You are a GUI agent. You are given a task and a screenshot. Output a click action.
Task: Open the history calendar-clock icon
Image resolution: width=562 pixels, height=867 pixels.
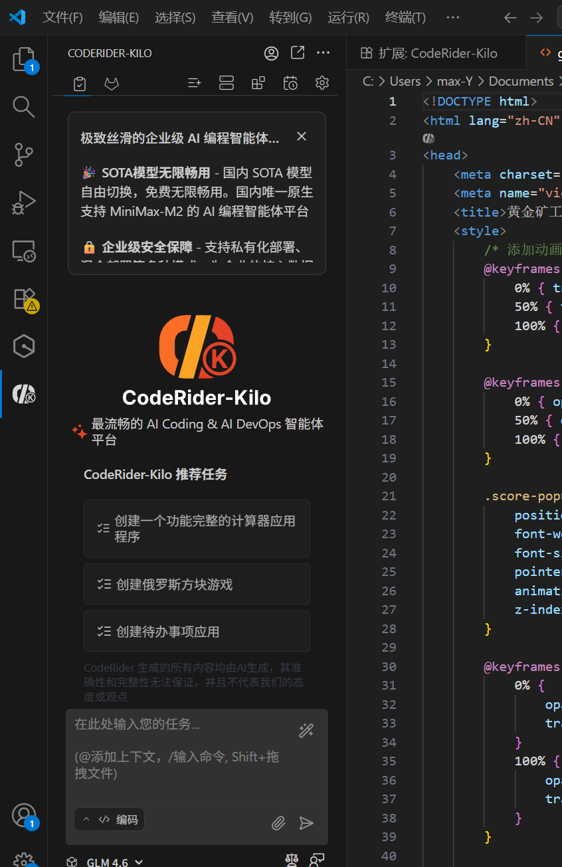click(290, 83)
